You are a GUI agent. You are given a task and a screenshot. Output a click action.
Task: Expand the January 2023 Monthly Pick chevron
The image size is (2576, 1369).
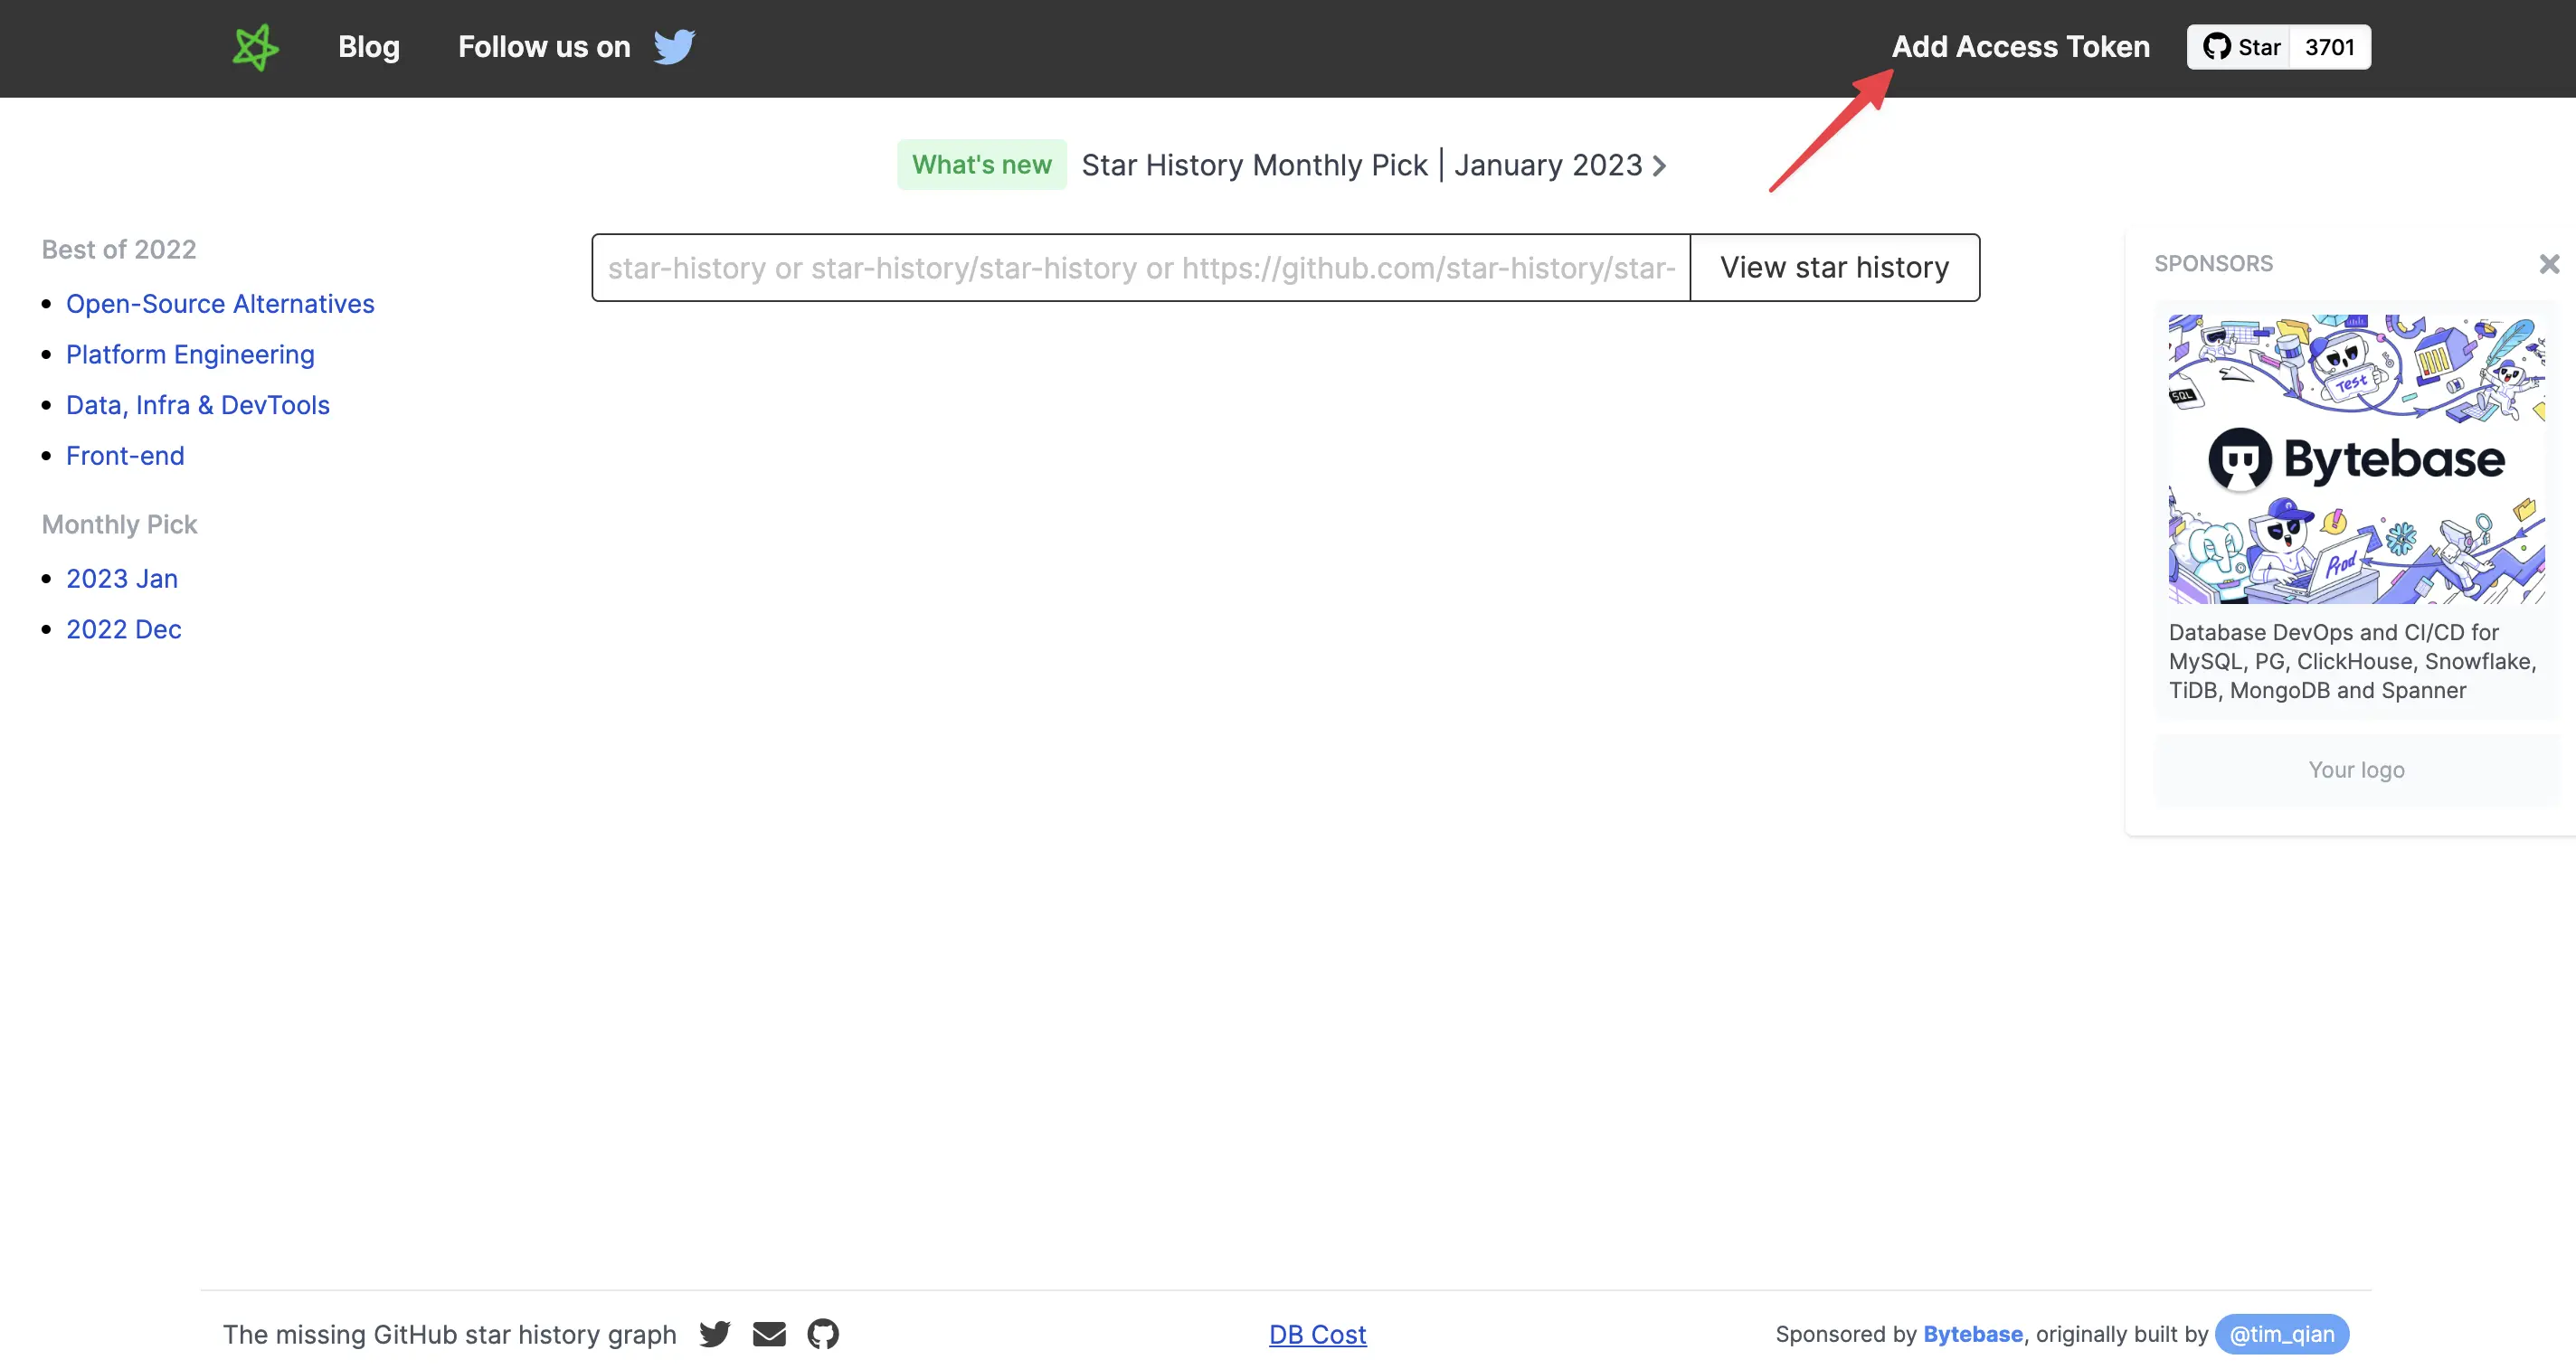coord(1659,165)
